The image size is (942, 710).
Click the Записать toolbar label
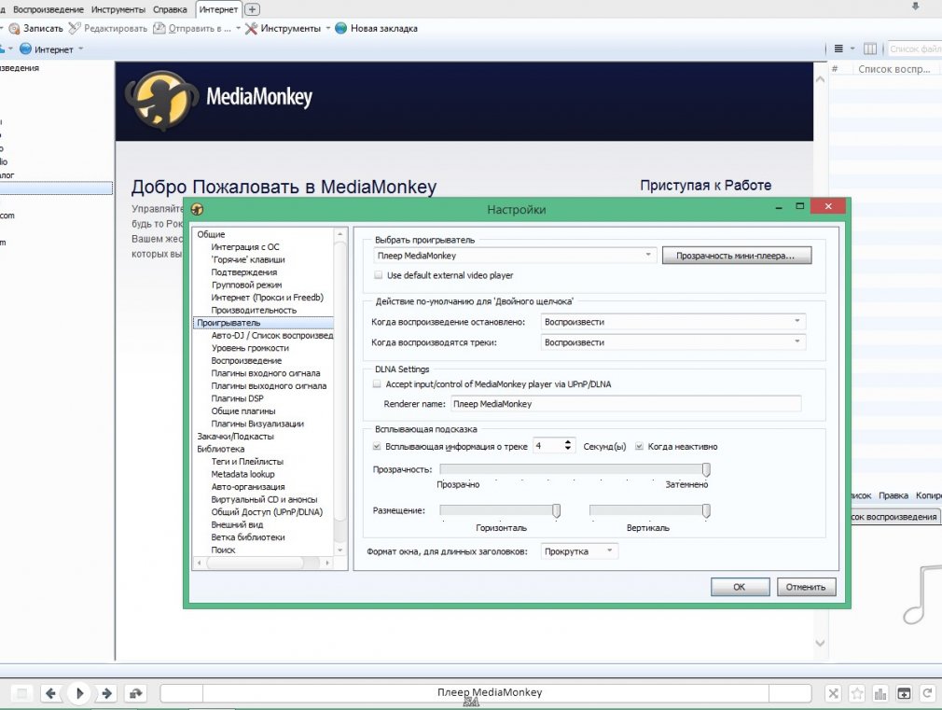pos(43,28)
